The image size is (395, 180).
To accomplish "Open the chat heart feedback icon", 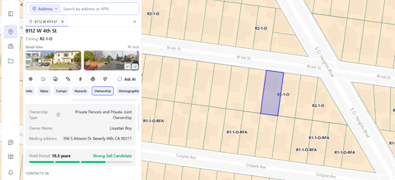I will (11, 142).
